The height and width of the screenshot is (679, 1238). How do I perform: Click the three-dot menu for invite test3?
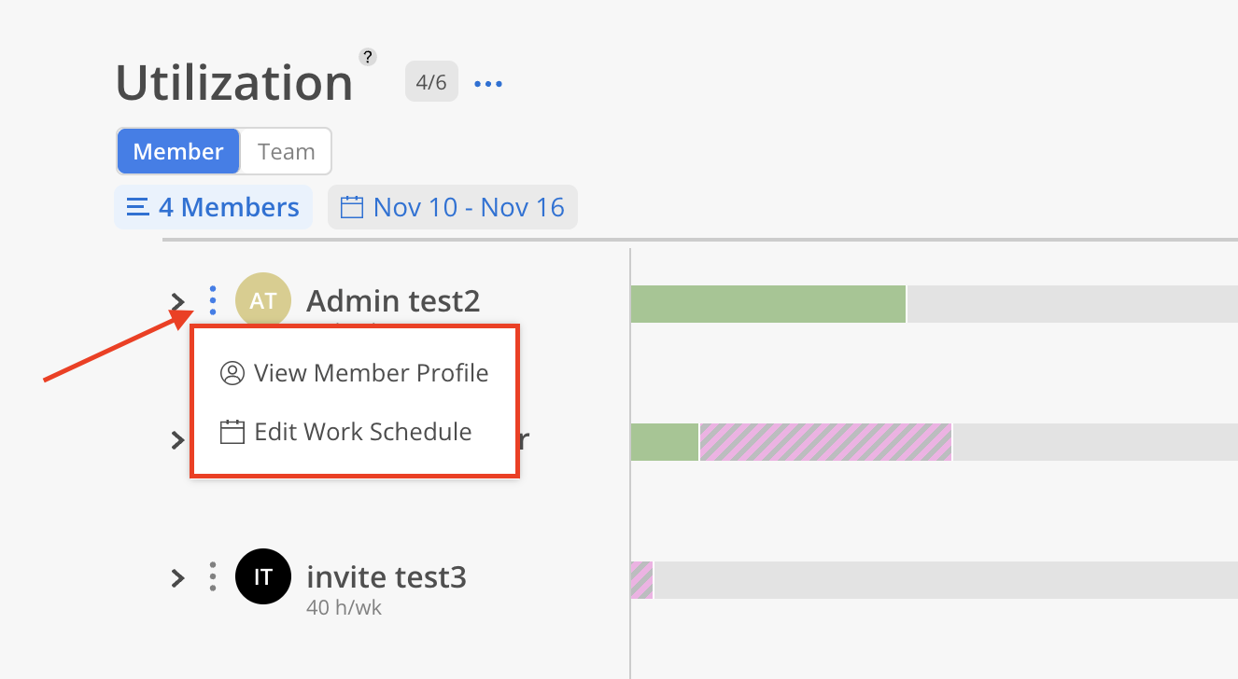[213, 577]
